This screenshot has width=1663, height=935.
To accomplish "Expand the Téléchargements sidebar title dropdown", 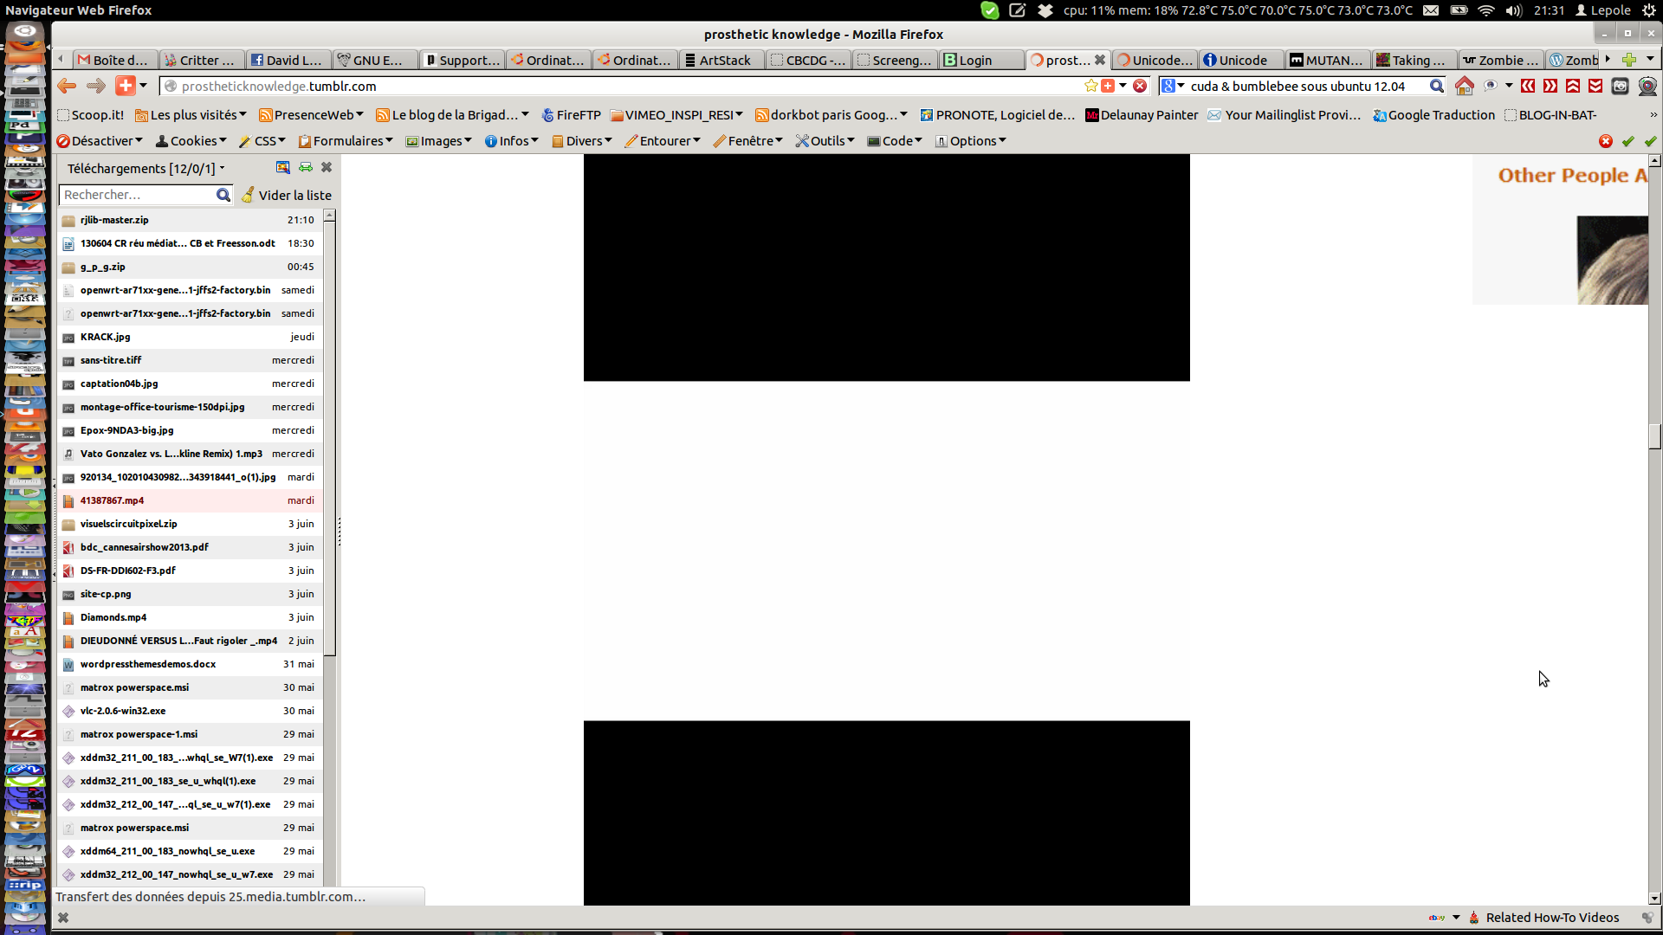I will point(223,168).
